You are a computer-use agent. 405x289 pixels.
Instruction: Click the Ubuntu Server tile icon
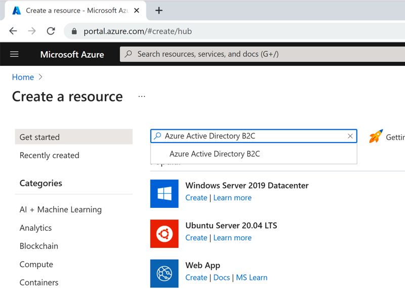click(x=164, y=234)
